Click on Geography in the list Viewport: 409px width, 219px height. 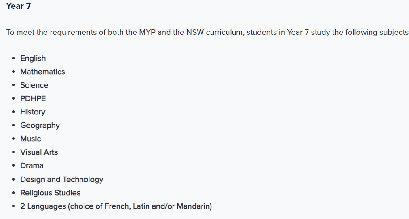click(40, 126)
